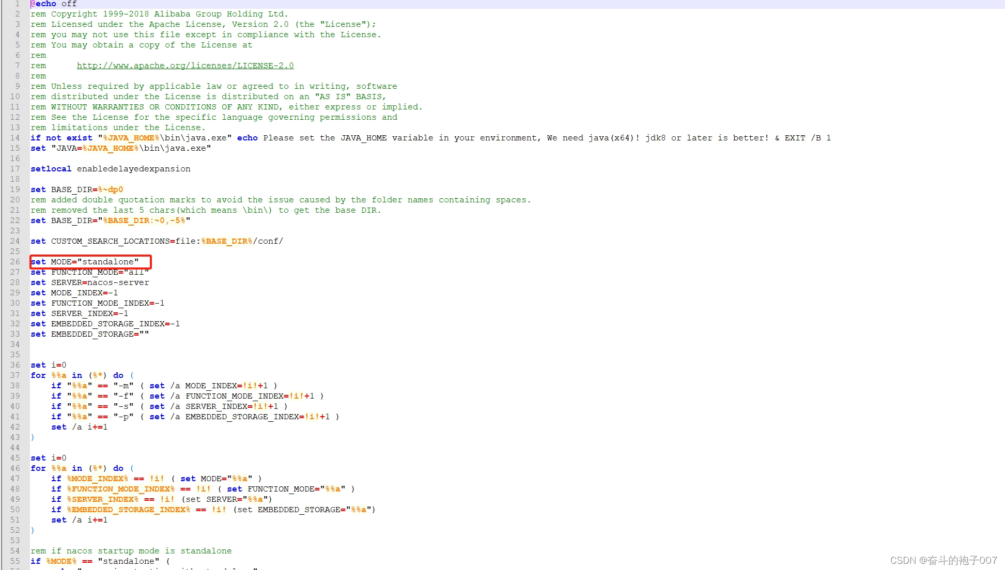Screen dimensions: 1005x570
Task: Click the 'set FUNCTION_MODE_INDEX=-1' line
Action: point(97,303)
